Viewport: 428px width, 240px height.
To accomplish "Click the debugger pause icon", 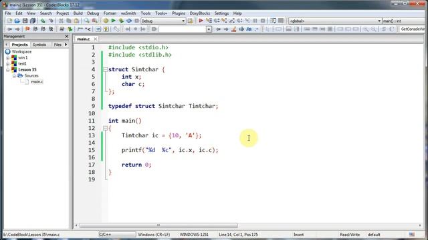I will [x=255, y=21].
